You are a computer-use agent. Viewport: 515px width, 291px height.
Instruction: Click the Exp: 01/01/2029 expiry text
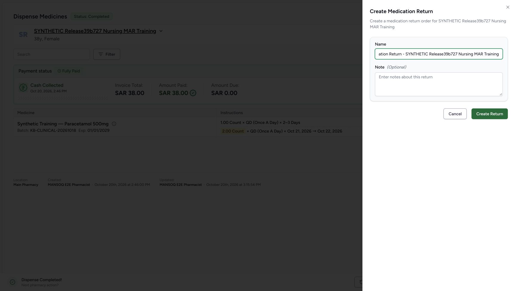(x=94, y=130)
